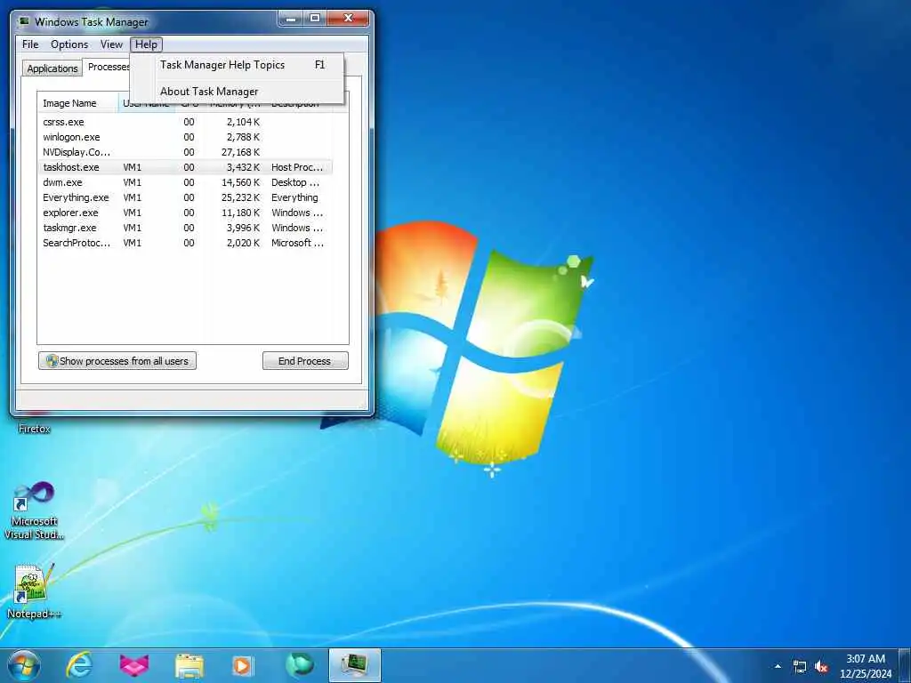This screenshot has height=683, width=911.
Task: Show hidden system tray icons
Action: point(778,666)
